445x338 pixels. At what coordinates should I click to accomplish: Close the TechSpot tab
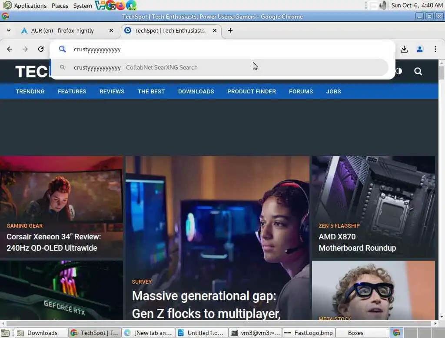(215, 30)
